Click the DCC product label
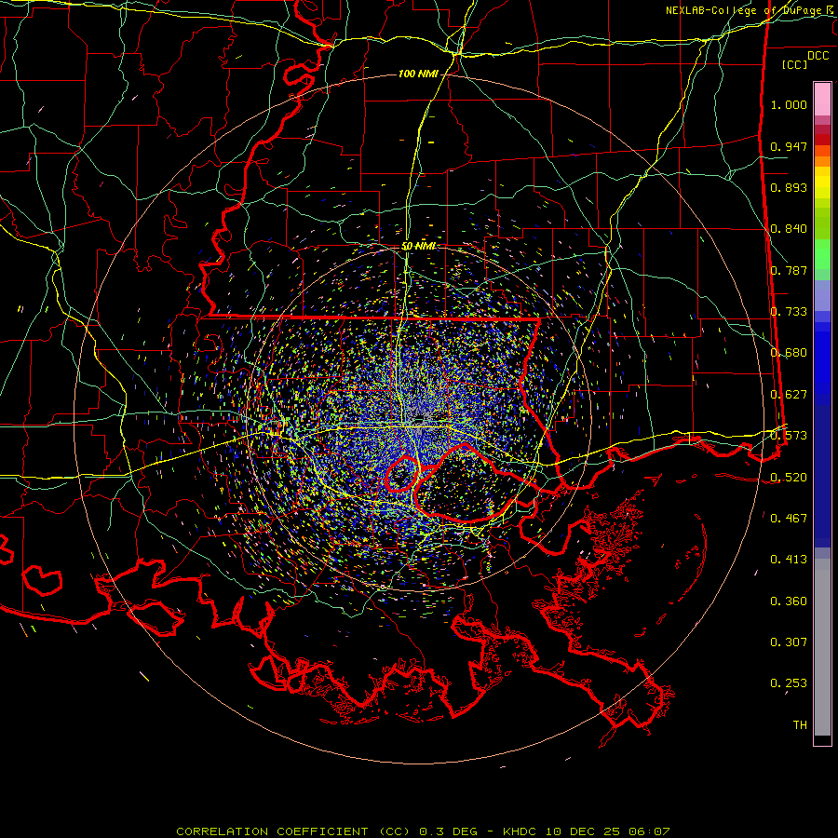Viewport: 838px width, 838px height. click(x=818, y=56)
